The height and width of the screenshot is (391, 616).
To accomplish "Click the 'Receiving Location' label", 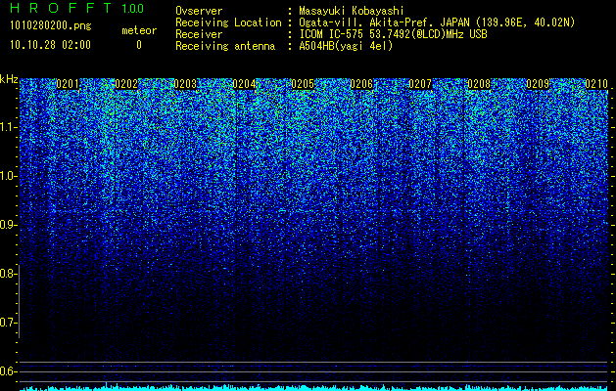I will (228, 22).
